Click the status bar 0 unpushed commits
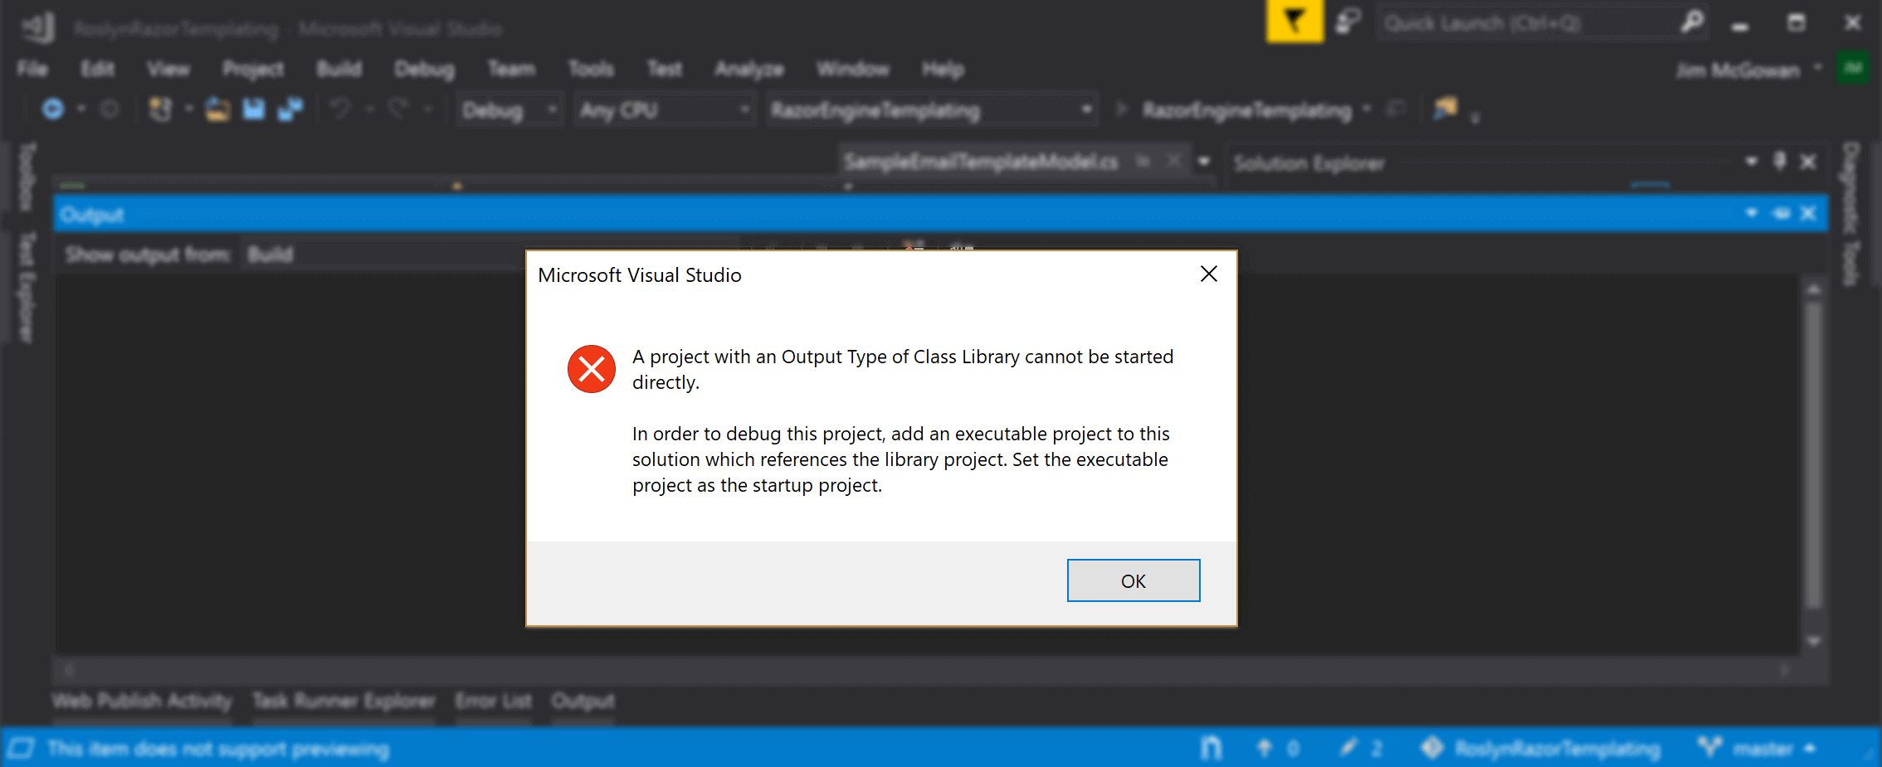1882x767 pixels. click(x=1278, y=749)
